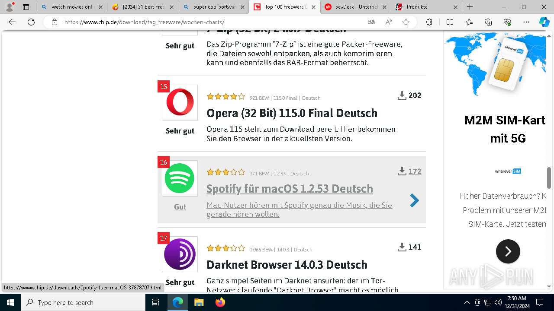Toggle split screen view
554x311 pixels.
click(450, 22)
